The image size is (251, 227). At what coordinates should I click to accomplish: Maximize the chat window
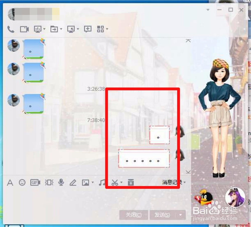pyautogui.click(x=230, y=10)
